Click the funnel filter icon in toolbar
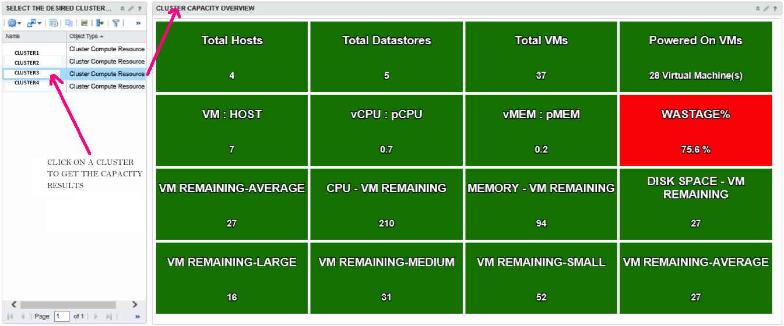Viewport: 784px width, 326px height. coord(116,23)
